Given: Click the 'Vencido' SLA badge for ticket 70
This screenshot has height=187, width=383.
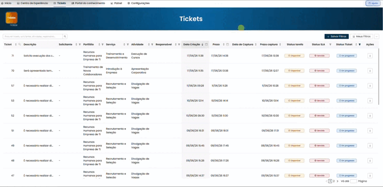Looking at the screenshot, I should coord(319,71).
